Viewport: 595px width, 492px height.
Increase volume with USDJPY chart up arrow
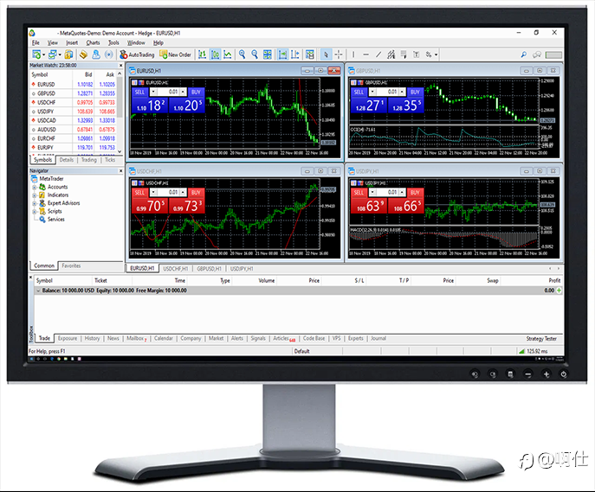click(x=402, y=193)
